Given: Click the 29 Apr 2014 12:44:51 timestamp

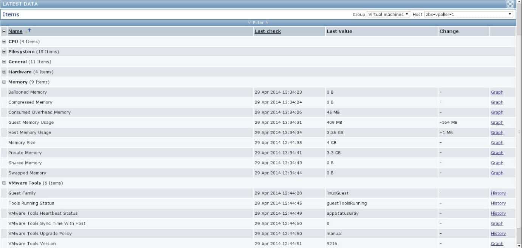Looking at the screenshot, I should pyautogui.click(x=278, y=244).
